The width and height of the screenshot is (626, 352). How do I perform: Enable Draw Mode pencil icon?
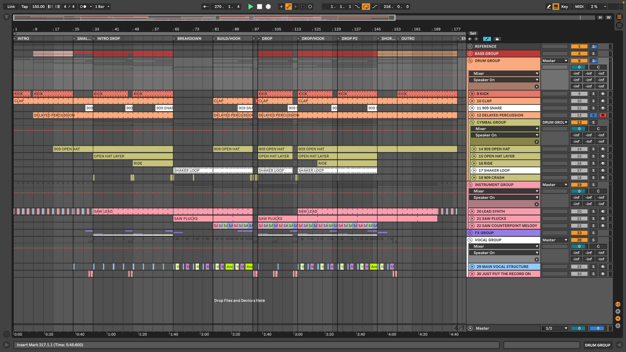tap(549, 7)
